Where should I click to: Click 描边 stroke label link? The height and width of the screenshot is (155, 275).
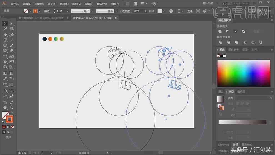(x=47, y=11)
